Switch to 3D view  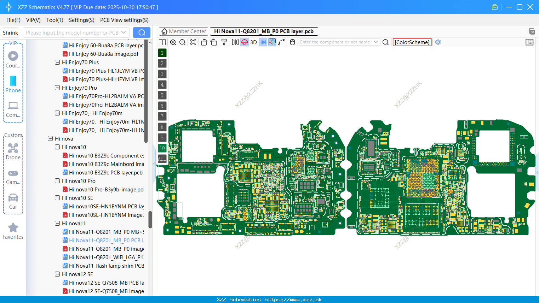coord(253,42)
